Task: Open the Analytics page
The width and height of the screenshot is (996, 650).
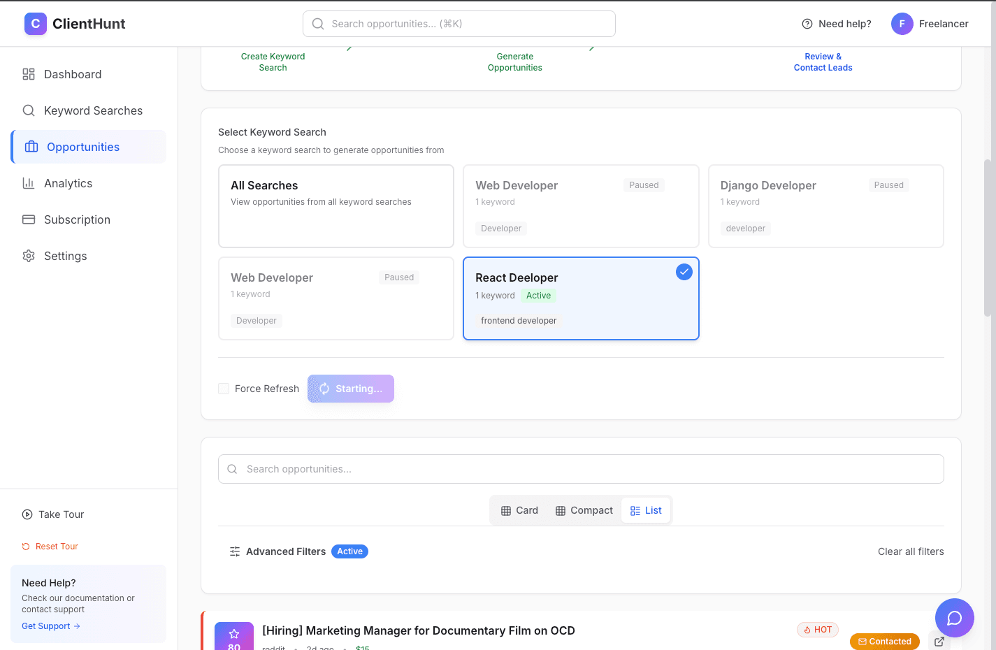Action: (x=68, y=183)
